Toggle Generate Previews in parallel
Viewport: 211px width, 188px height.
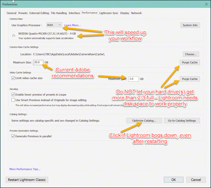pyautogui.click(x=13, y=136)
